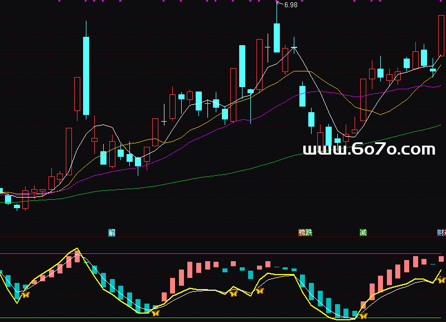Click the green 减 event marker
The width and height of the screenshot is (446, 322).
coord(363,233)
